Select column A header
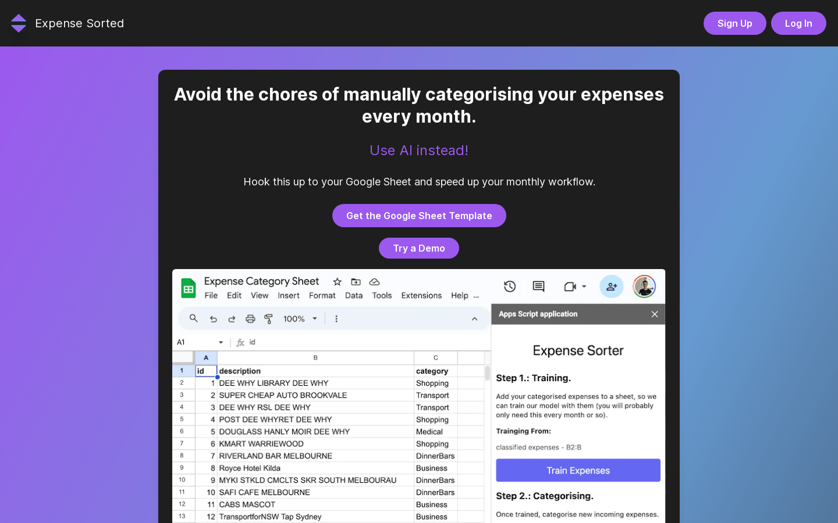The image size is (838, 523). tap(206, 358)
